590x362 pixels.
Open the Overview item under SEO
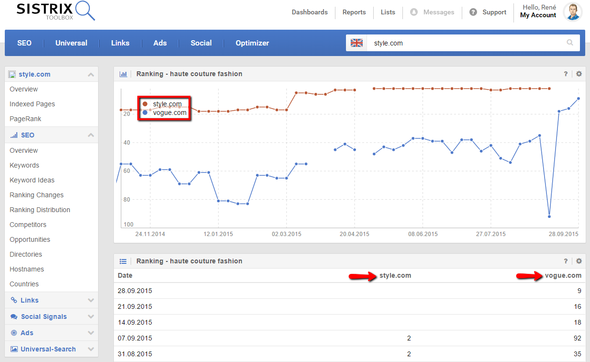pyautogui.click(x=24, y=150)
